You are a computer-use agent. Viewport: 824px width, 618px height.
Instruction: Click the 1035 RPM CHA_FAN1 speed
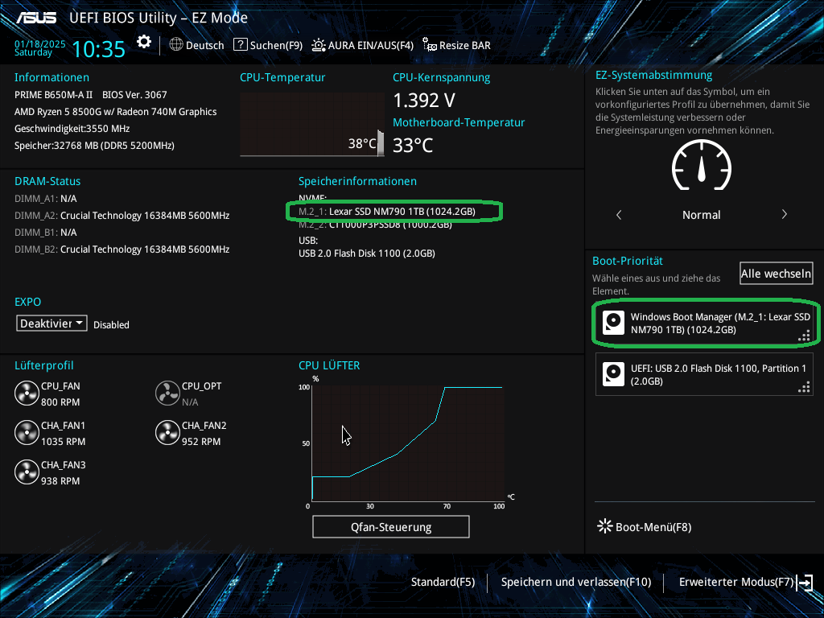(63, 442)
